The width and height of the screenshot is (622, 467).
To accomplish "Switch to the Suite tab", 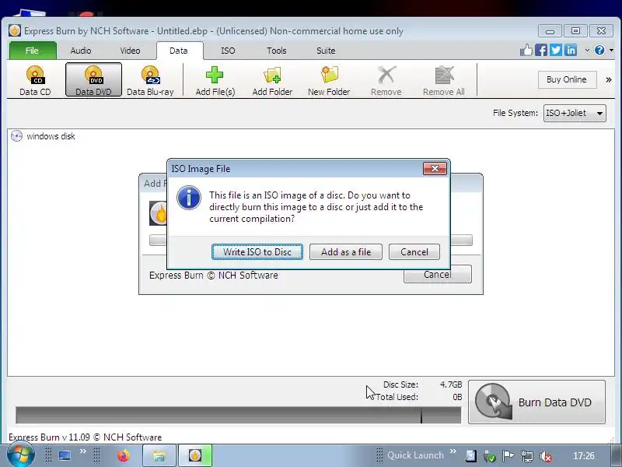I will pyautogui.click(x=326, y=51).
